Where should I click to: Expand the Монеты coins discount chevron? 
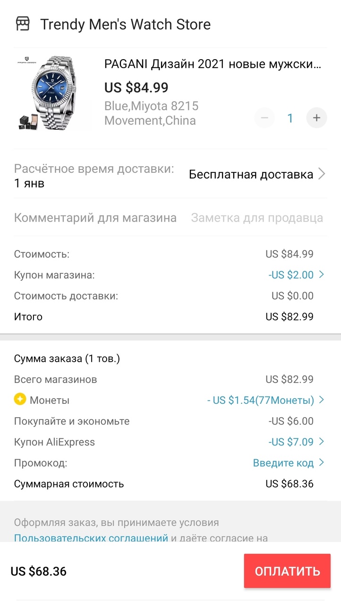[x=322, y=400]
